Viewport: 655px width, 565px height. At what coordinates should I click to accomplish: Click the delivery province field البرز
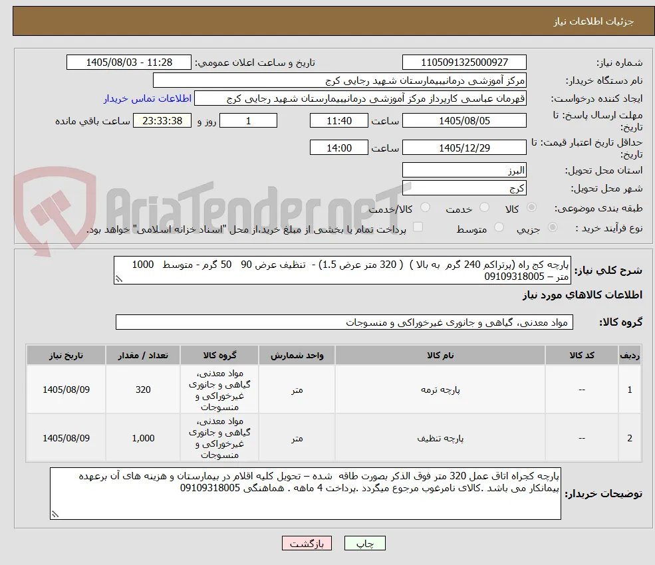(x=464, y=170)
